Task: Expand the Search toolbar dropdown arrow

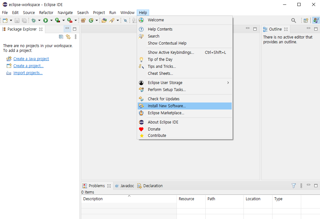Action: [118, 20]
